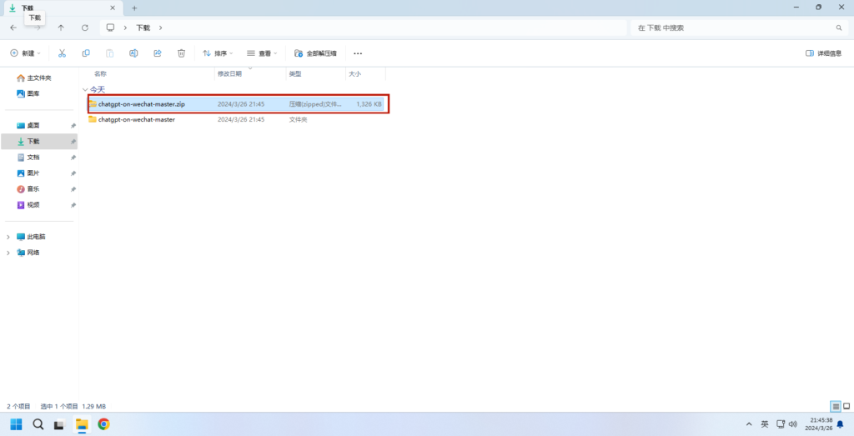
Task: Click File Explorer taskbar icon
Action: (x=82, y=424)
